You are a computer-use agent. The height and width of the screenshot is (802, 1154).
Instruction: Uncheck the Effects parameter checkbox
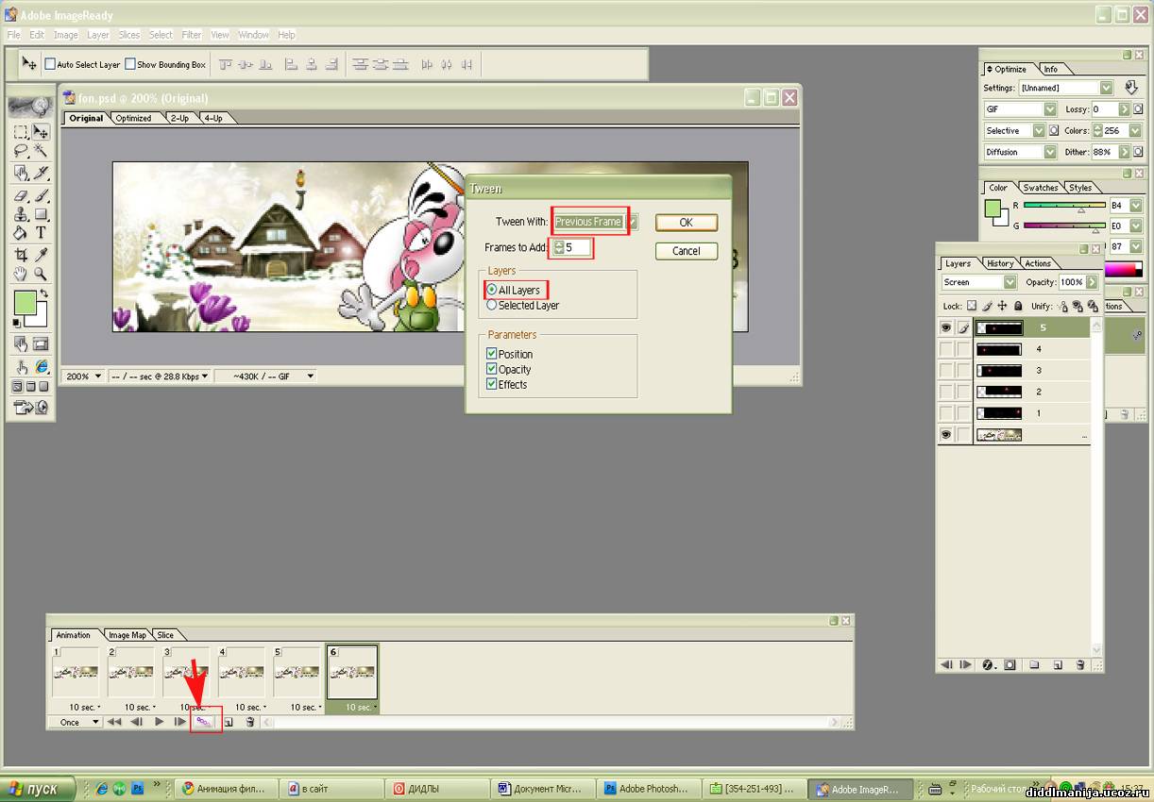tap(492, 384)
